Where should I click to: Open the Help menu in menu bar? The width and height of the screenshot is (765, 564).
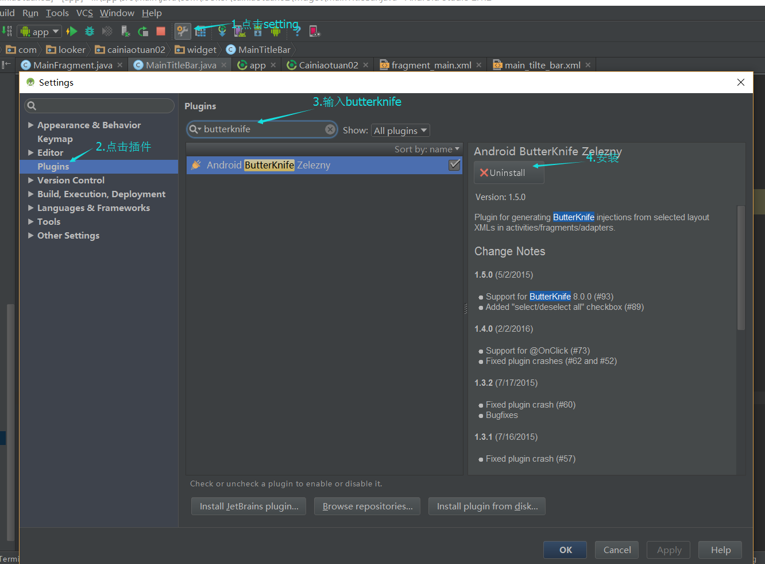pos(152,13)
